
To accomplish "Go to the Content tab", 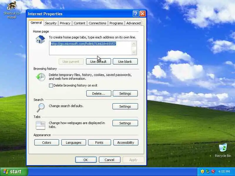I will [79, 23].
